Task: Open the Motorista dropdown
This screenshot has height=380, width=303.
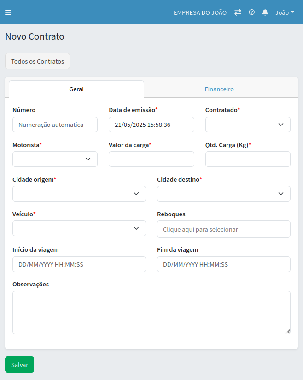Action: [55, 159]
